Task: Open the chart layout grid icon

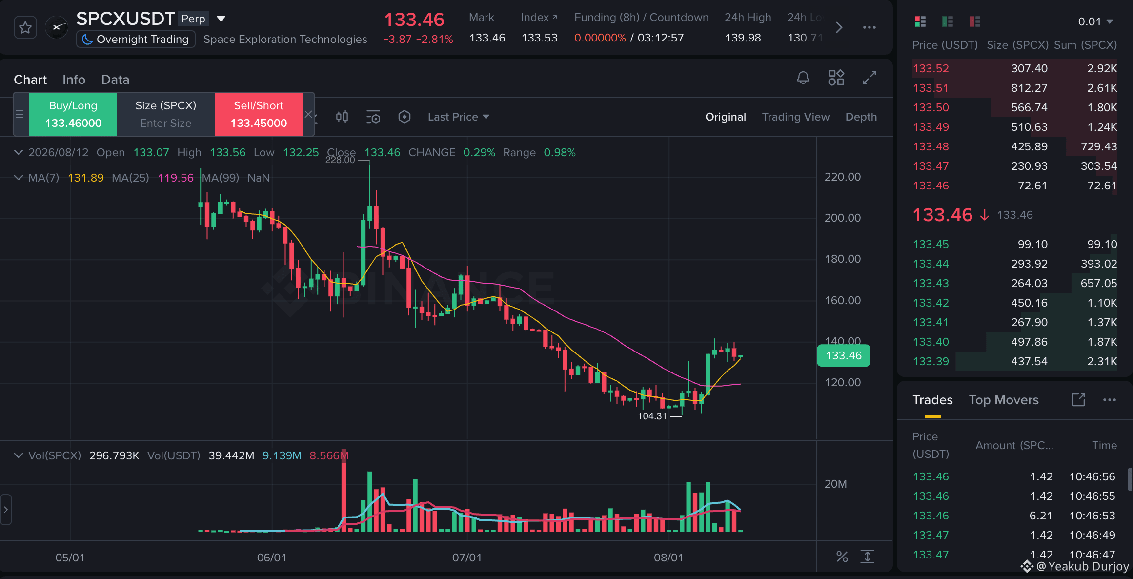Action: pyautogui.click(x=836, y=78)
